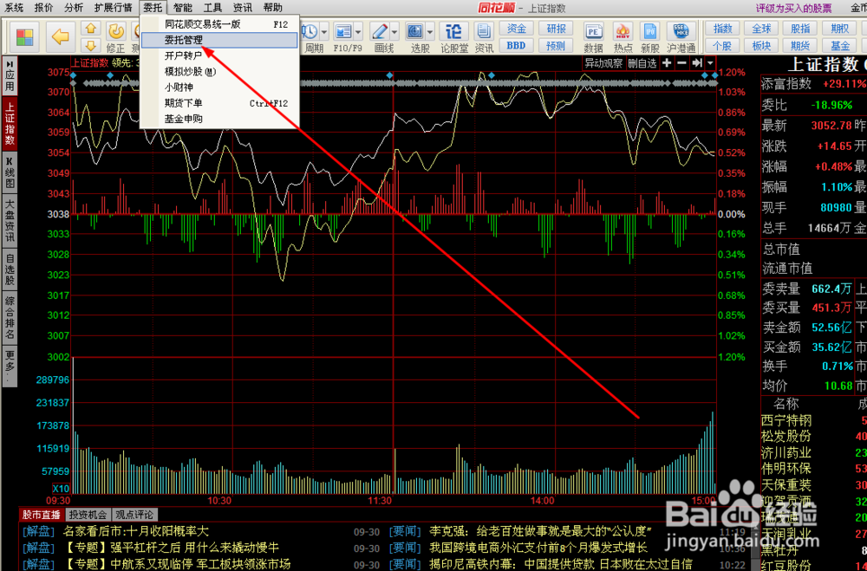
Task: Expand the 画线 dropdown arrow
Action: pyautogui.click(x=394, y=31)
